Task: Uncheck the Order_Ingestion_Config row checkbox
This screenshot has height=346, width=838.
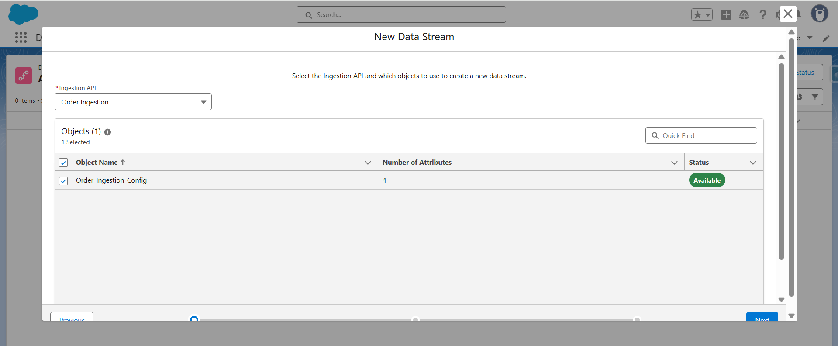Action: point(63,181)
